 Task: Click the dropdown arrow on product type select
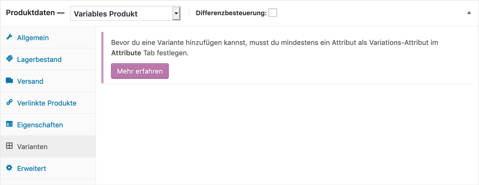(x=176, y=14)
